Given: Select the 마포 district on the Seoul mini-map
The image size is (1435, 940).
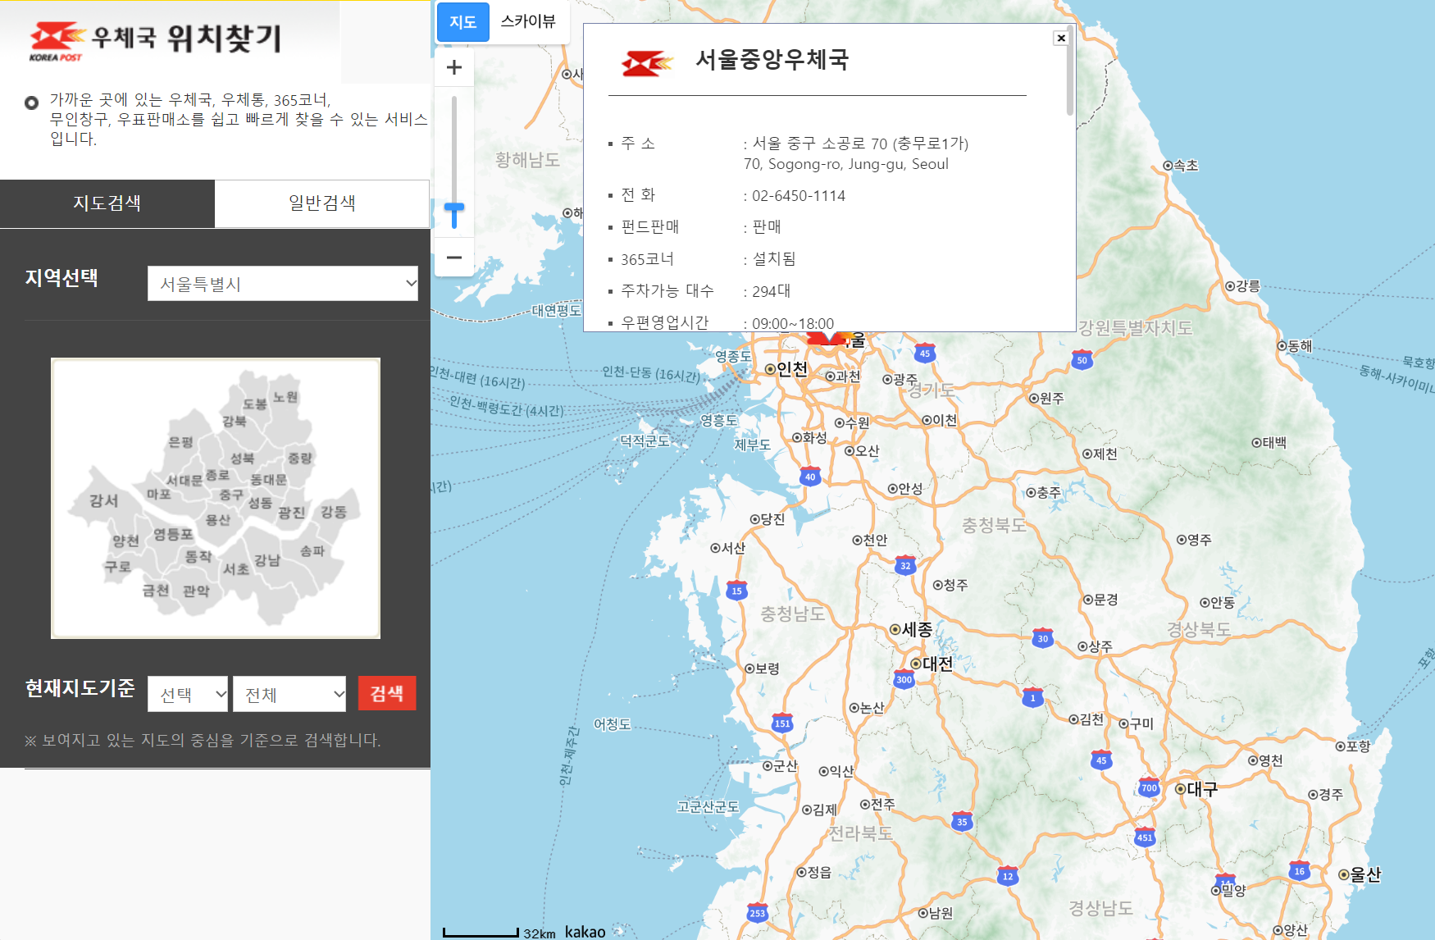Looking at the screenshot, I should [x=157, y=494].
